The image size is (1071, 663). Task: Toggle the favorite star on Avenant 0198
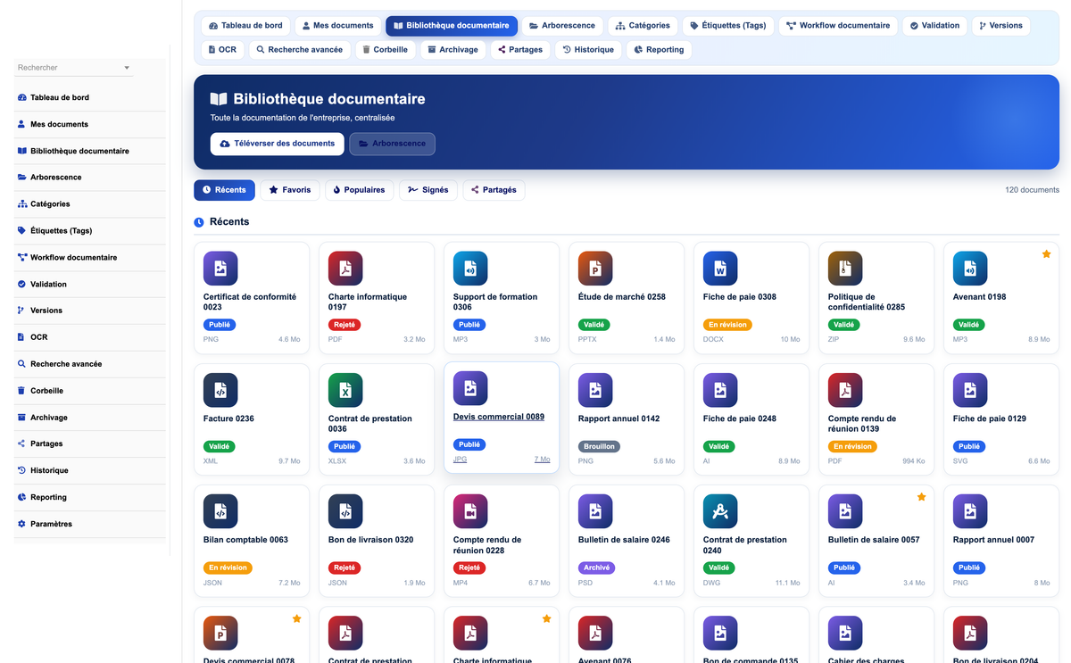pyautogui.click(x=1046, y=254)
